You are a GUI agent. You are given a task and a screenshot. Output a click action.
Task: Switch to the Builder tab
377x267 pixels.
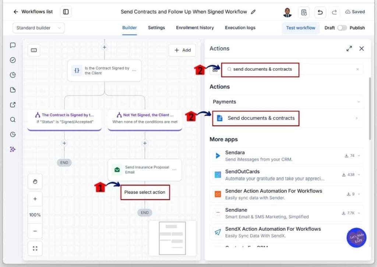pyautogui.click(x=129, y=28)
